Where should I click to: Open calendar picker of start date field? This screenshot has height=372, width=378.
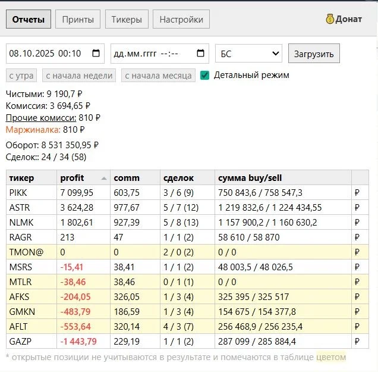point(96,53)
